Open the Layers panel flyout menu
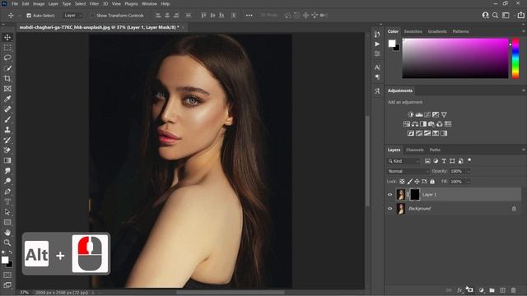The width and height of the screenshot is (527, 296). tap(524, 150)
